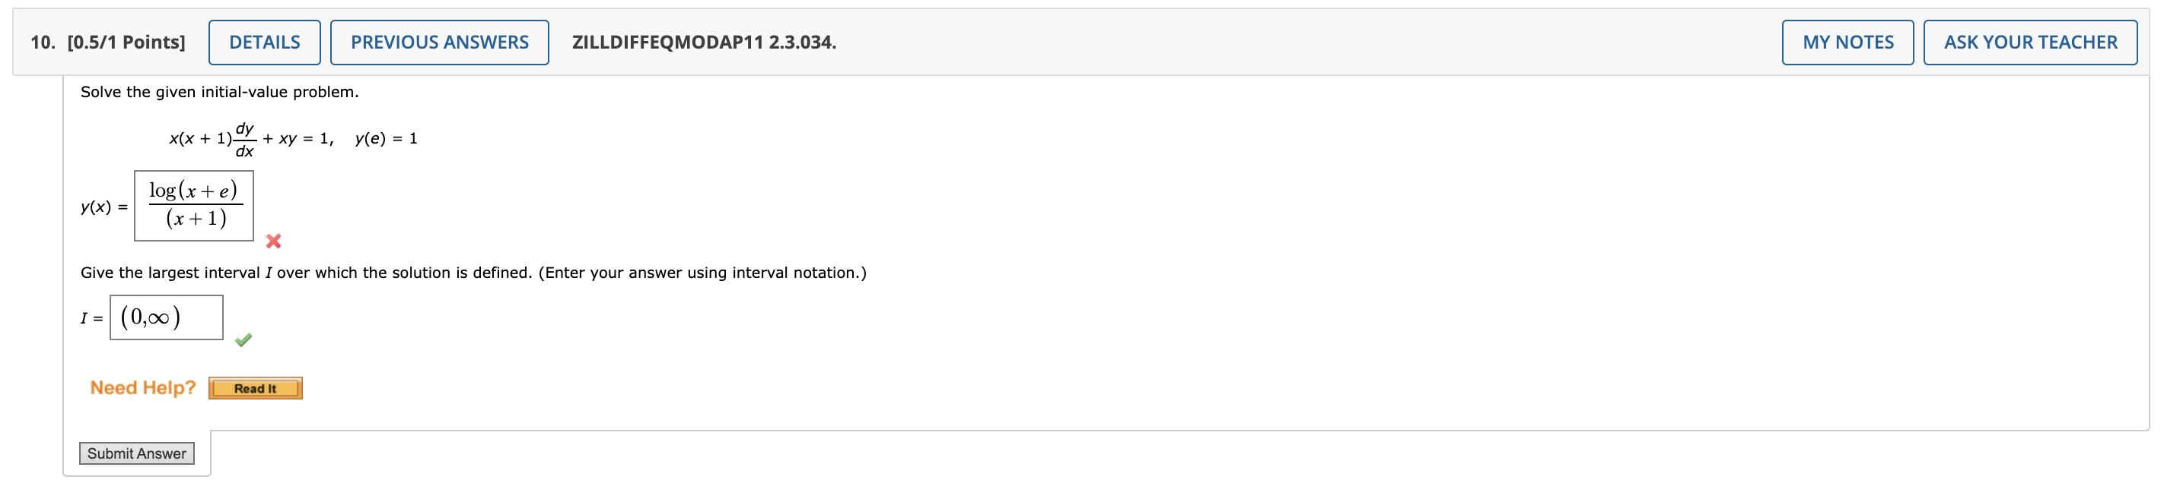
Task: Click the Solve the given initial-value prompt
Action: (220, 90)
